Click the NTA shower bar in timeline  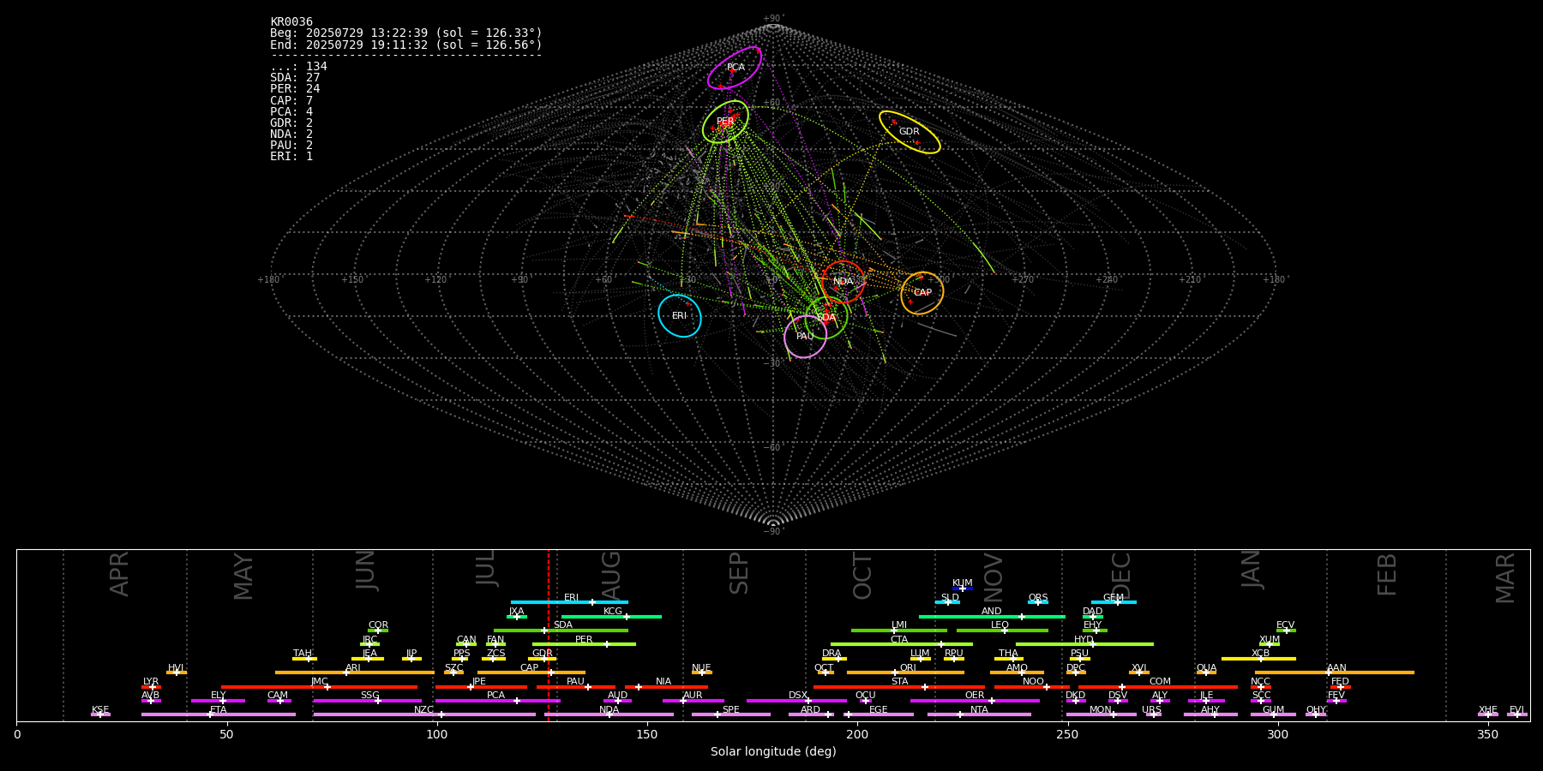[x=979, y=714]
